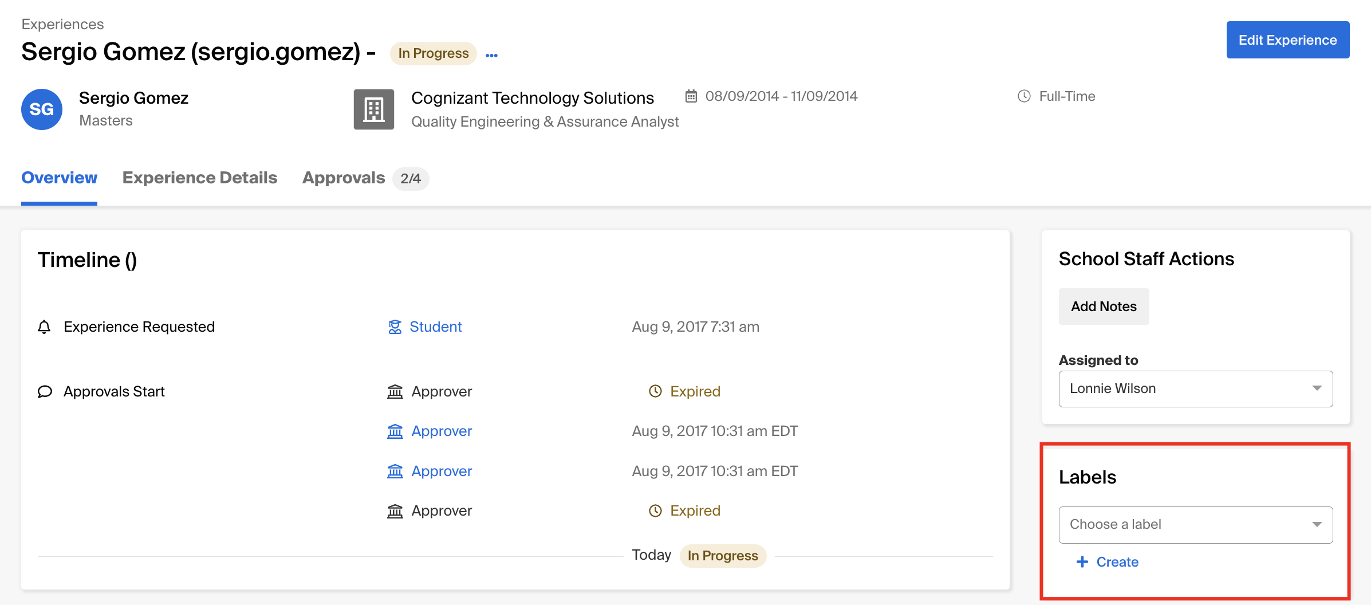This screenshot has height=605, width=1371.
Task: Click the three-dot more options icon
Action: [x=491, y=55]
